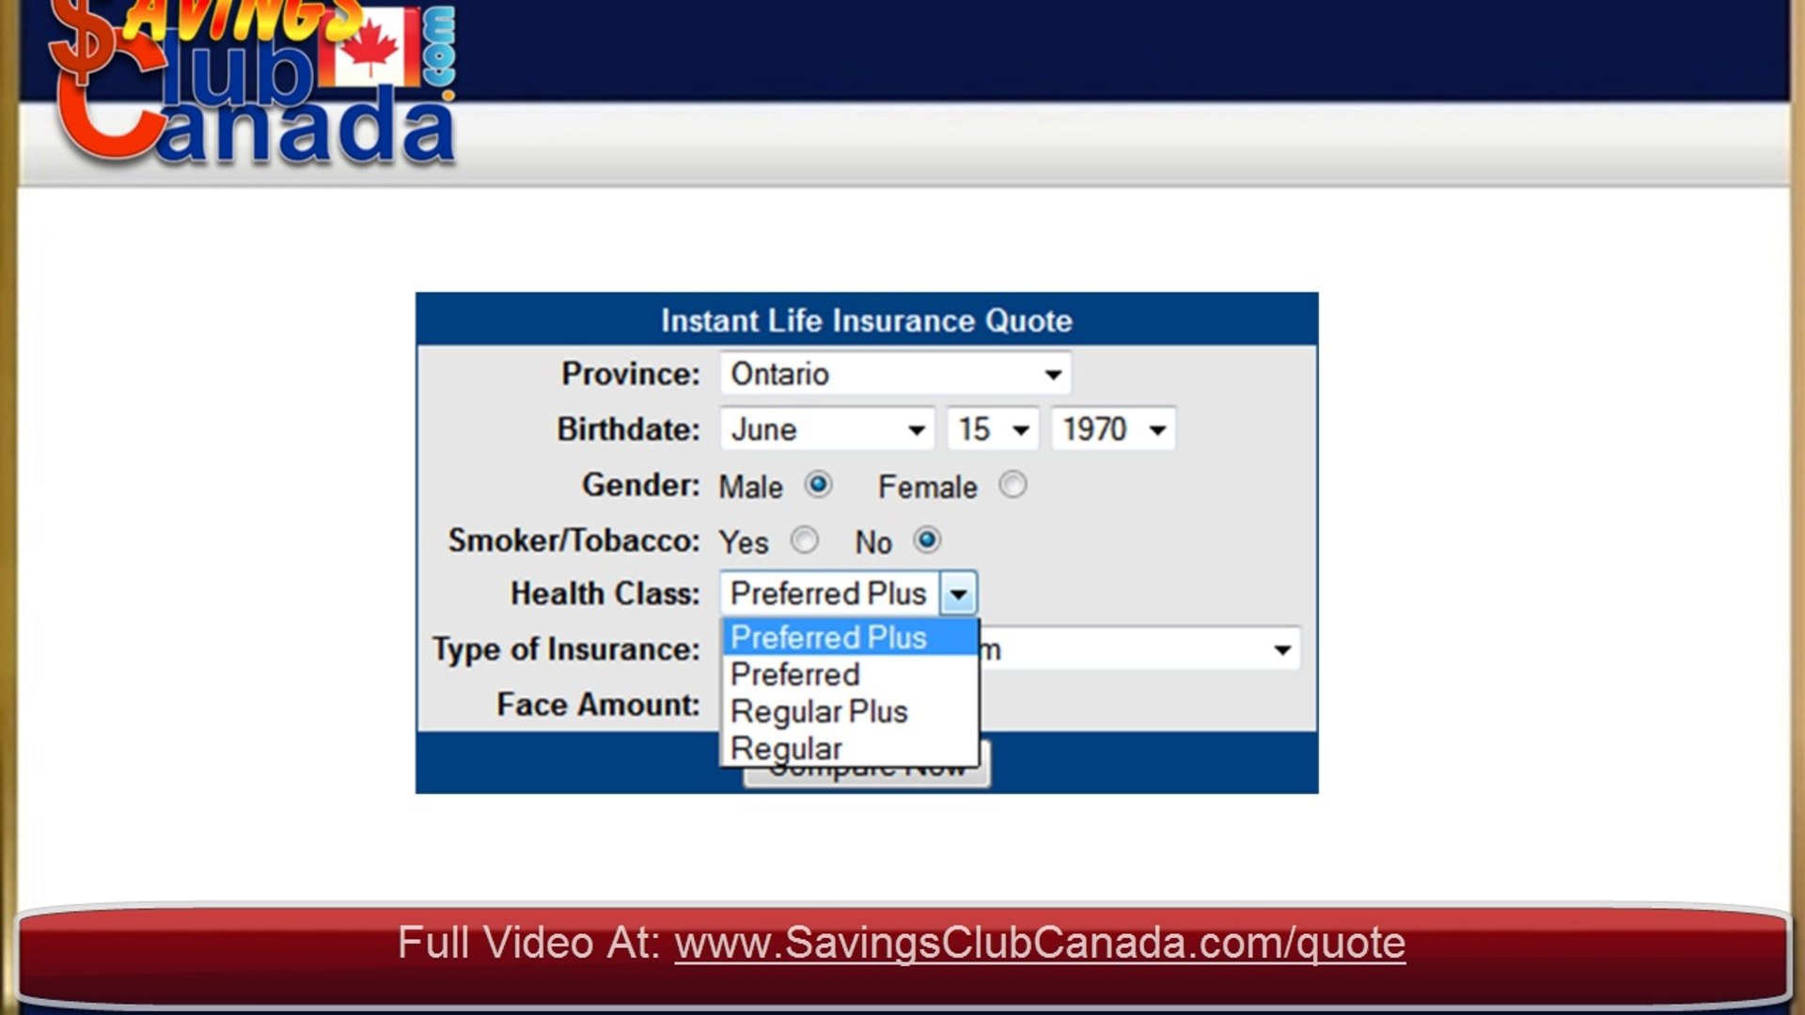The image size is (1805, 1015).
Task: Open the birth day dropdown showing 15
Action: 993,429
